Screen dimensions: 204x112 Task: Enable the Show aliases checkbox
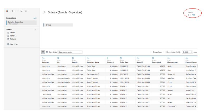pos(151,52)
